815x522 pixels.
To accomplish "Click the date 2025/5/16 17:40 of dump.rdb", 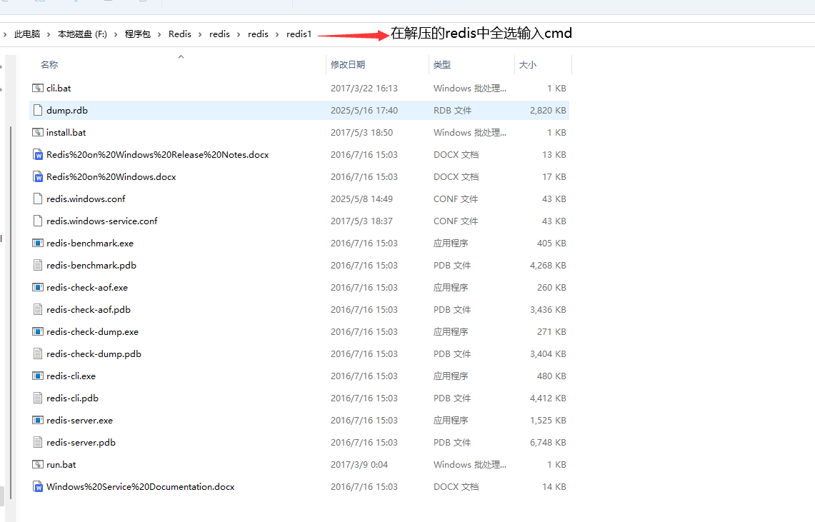I will point(364,110).
